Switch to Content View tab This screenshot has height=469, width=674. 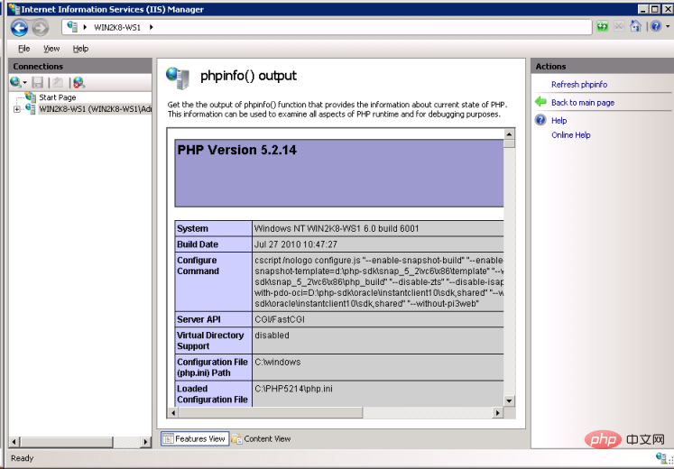pos(262,438)
